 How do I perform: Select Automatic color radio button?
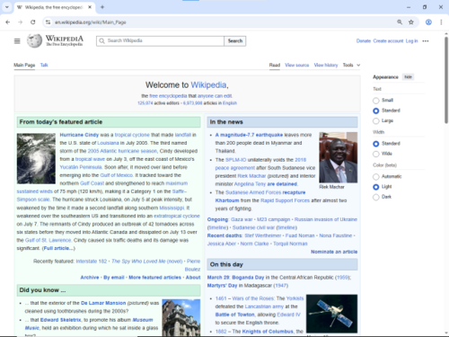click(x=376, y=176)
